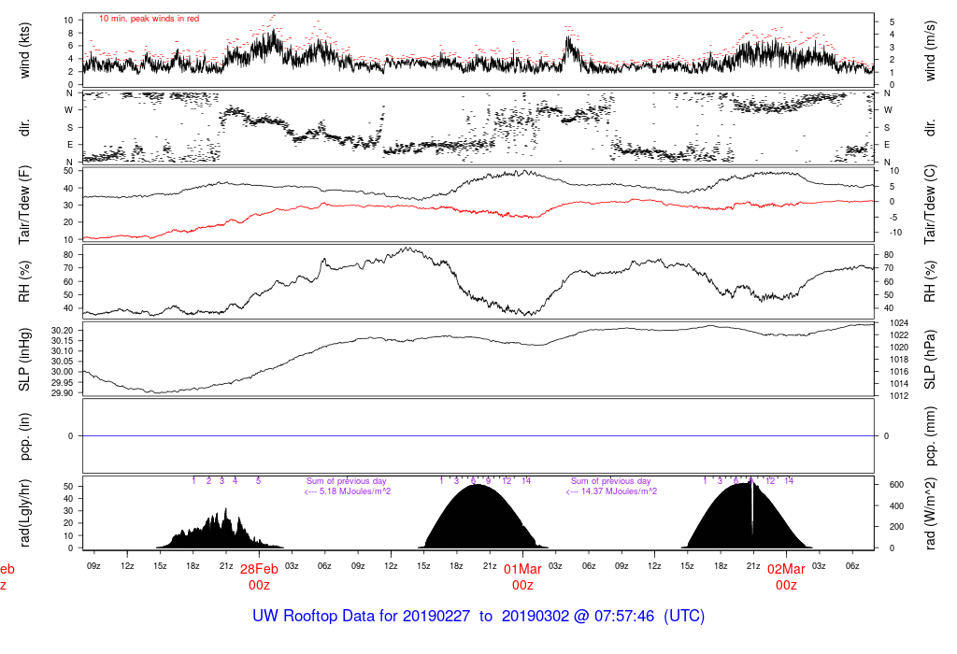Click the 'rad(Lgly/hr)' axis label

coord(24,513)
